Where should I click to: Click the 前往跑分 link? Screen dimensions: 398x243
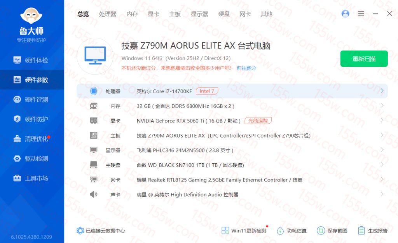[246, 68]
